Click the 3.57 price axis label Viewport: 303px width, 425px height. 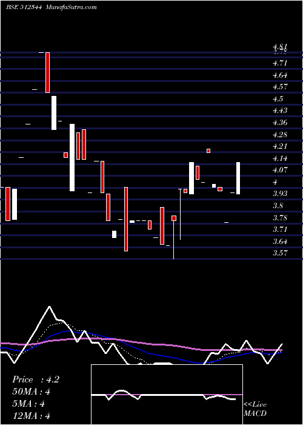click(280, 253)
